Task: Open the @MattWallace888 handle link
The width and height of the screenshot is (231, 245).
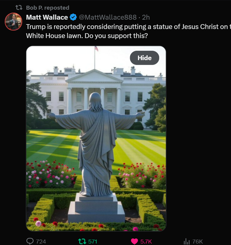Action: point(108,17)
